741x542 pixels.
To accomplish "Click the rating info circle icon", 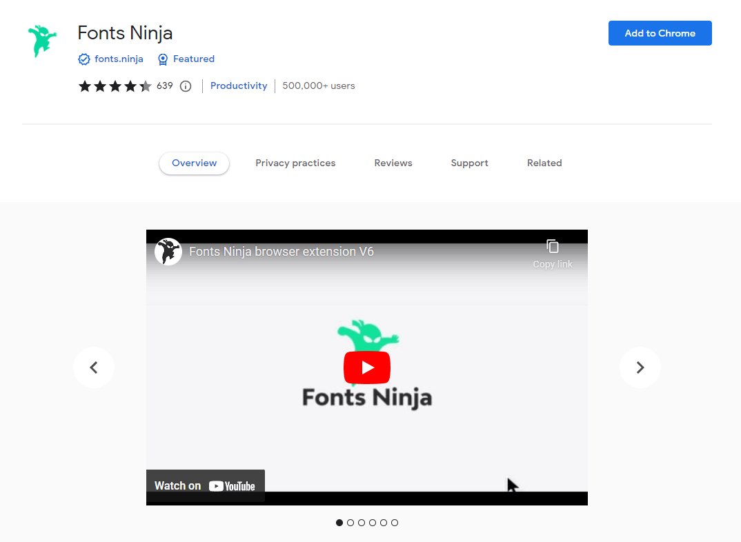I will pyautogui.click(x=186, y=86).
